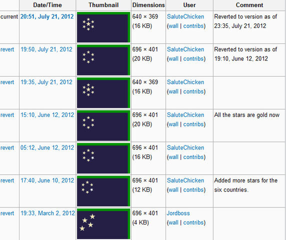View thumbnail for 19:35 July 21 version
This screenshot has width=286, height=240.
click(x=103, y=93)
